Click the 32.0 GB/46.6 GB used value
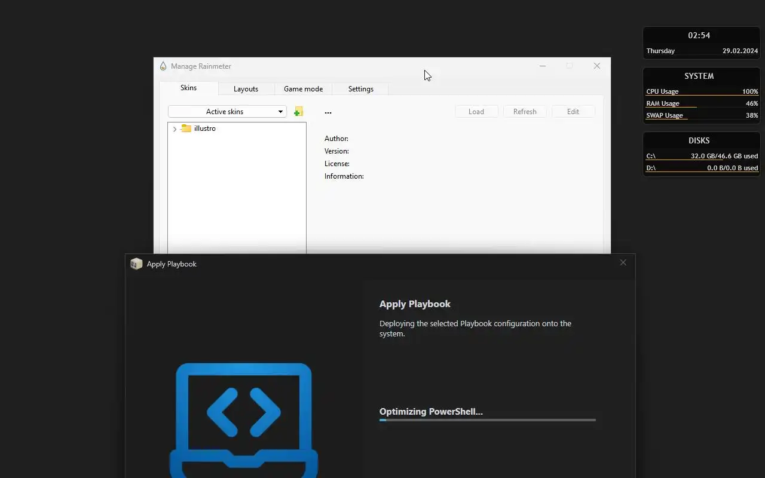The height and width of the screenshot is (478, 765). point(724,156)
